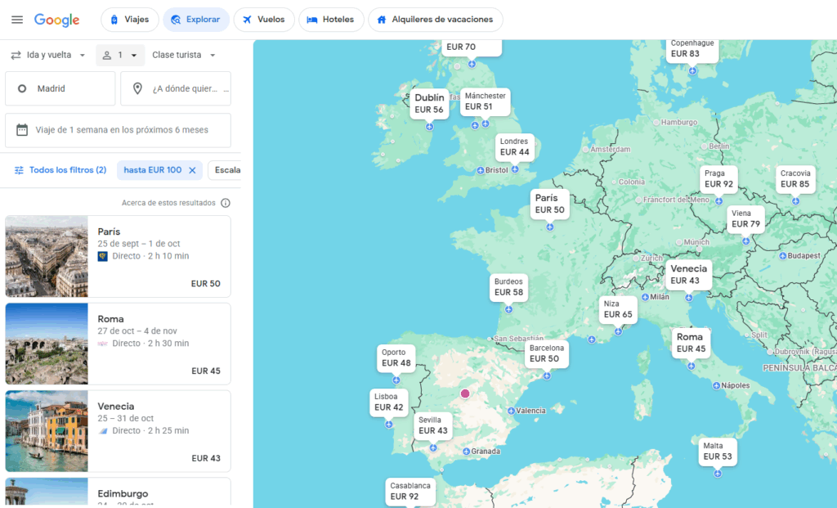This screenshot has height=508, width=837.
Task: Click Niza EUR 65 map label
Action: pyautogui.click(x=618, y=309)
